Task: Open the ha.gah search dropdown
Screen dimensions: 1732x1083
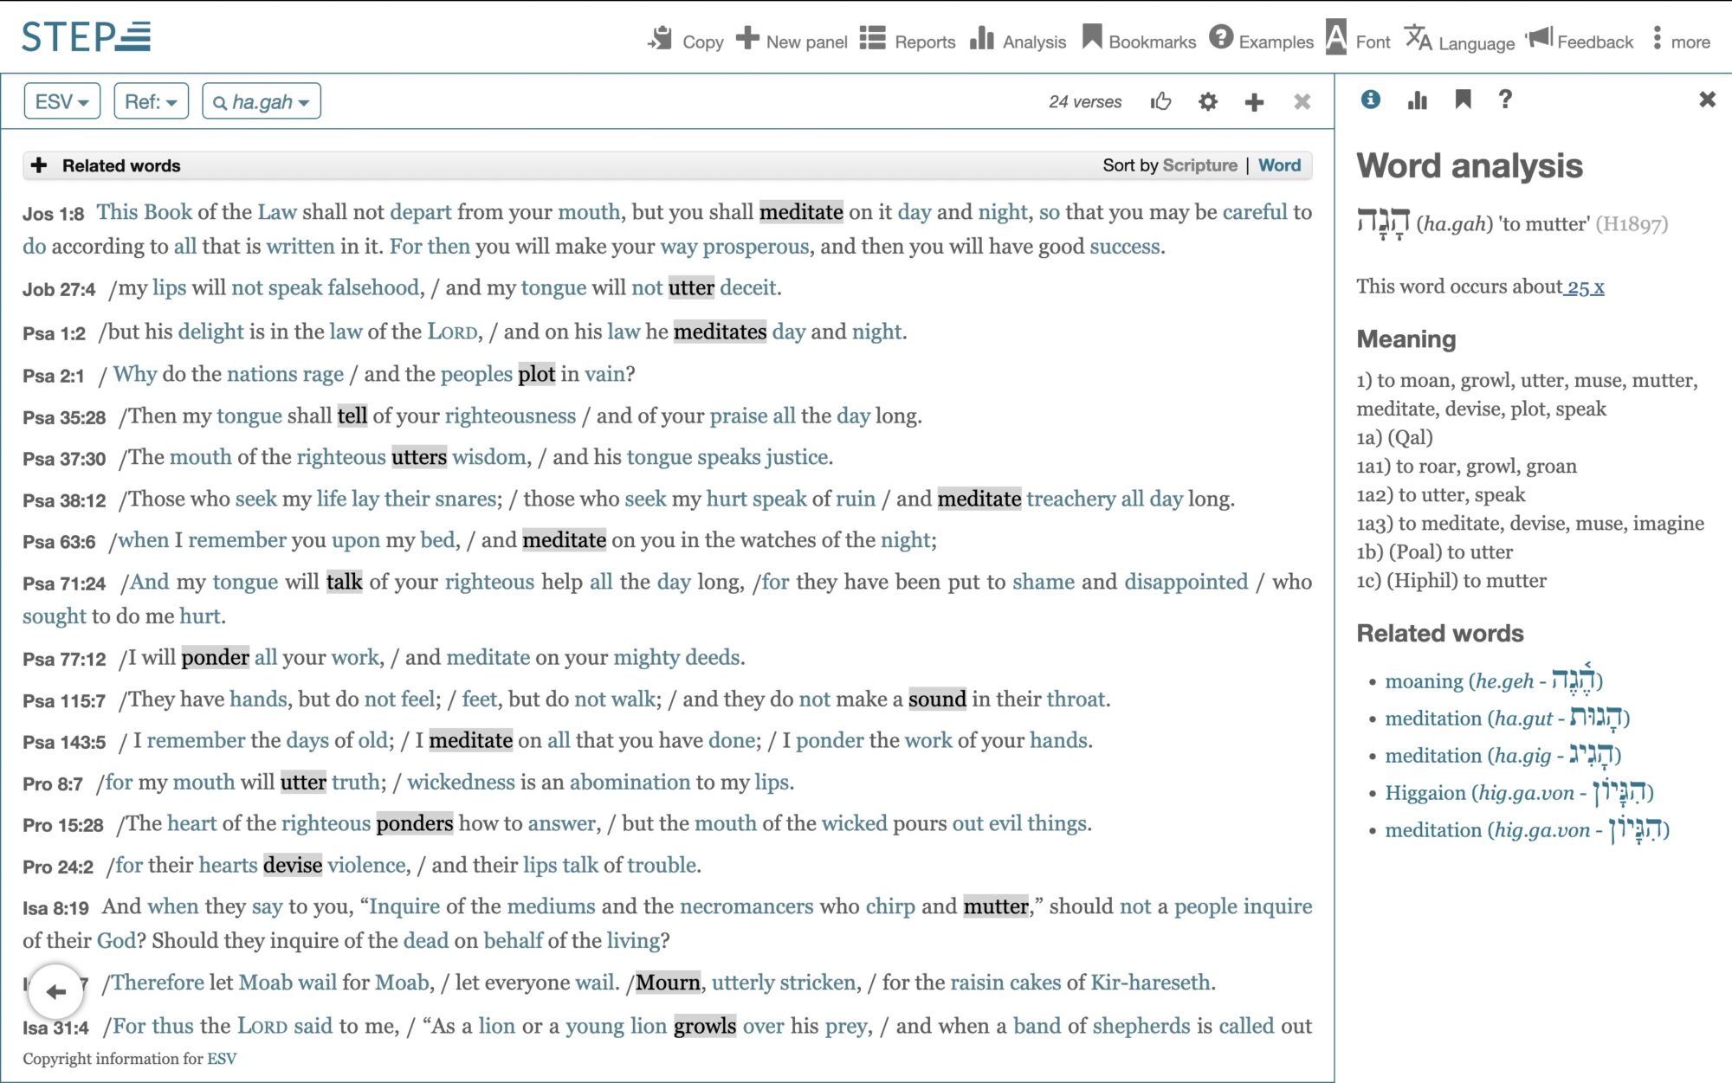Action: [x=262, y=100]
